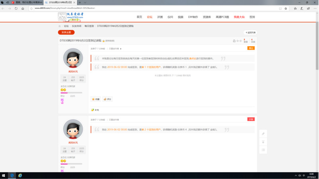
Task: Open the 每日签到 breadcrumb link
Action: 89,26
